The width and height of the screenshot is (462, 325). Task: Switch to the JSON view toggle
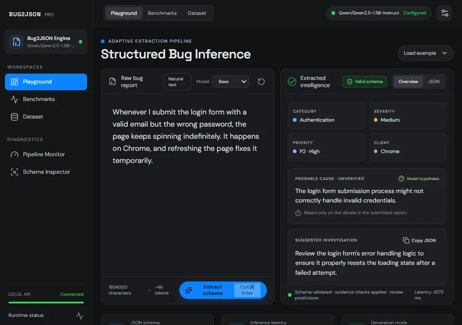pos(433,82)
